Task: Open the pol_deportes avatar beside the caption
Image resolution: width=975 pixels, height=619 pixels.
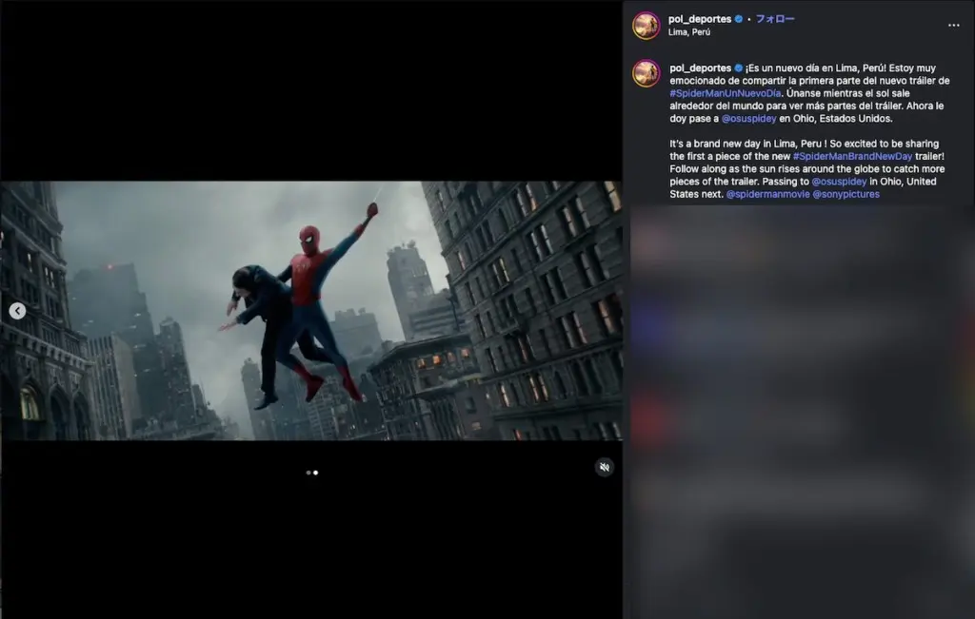Action: [647, 73]
